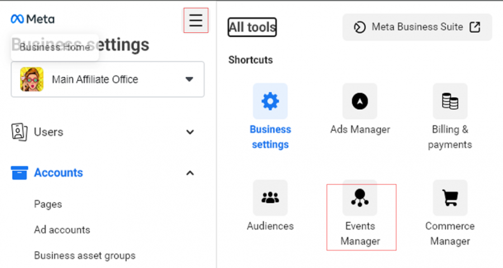Open Commerce Manager shortcut
Image resolution: width=503 pixels, height=268 pixels.
[x=450, y=198]
